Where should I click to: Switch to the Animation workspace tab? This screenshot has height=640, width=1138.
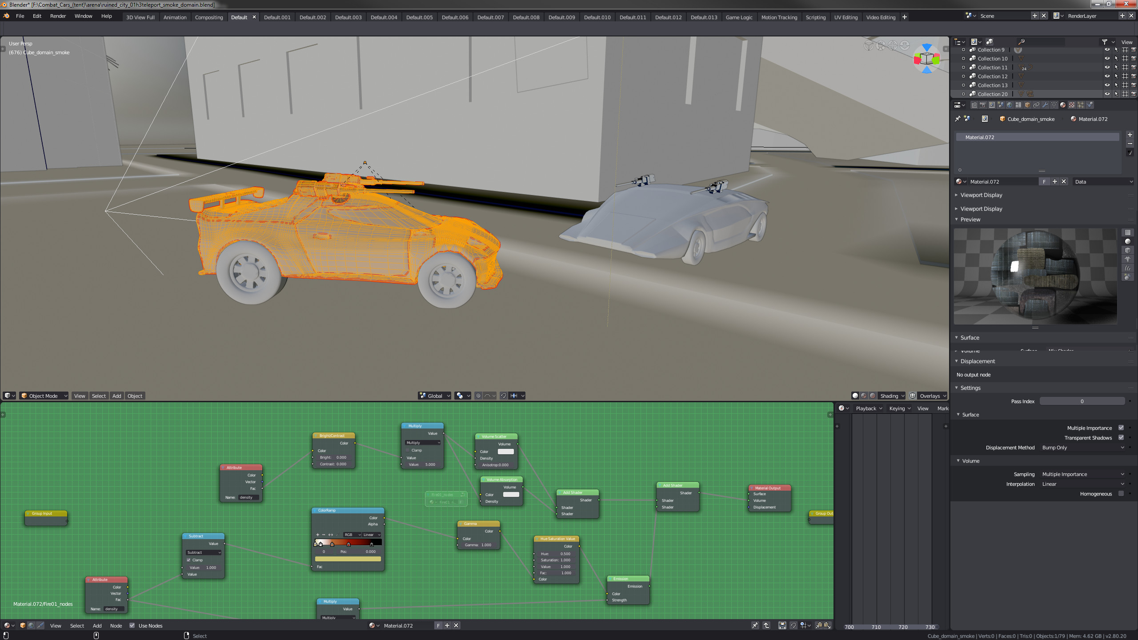(175, 17)
